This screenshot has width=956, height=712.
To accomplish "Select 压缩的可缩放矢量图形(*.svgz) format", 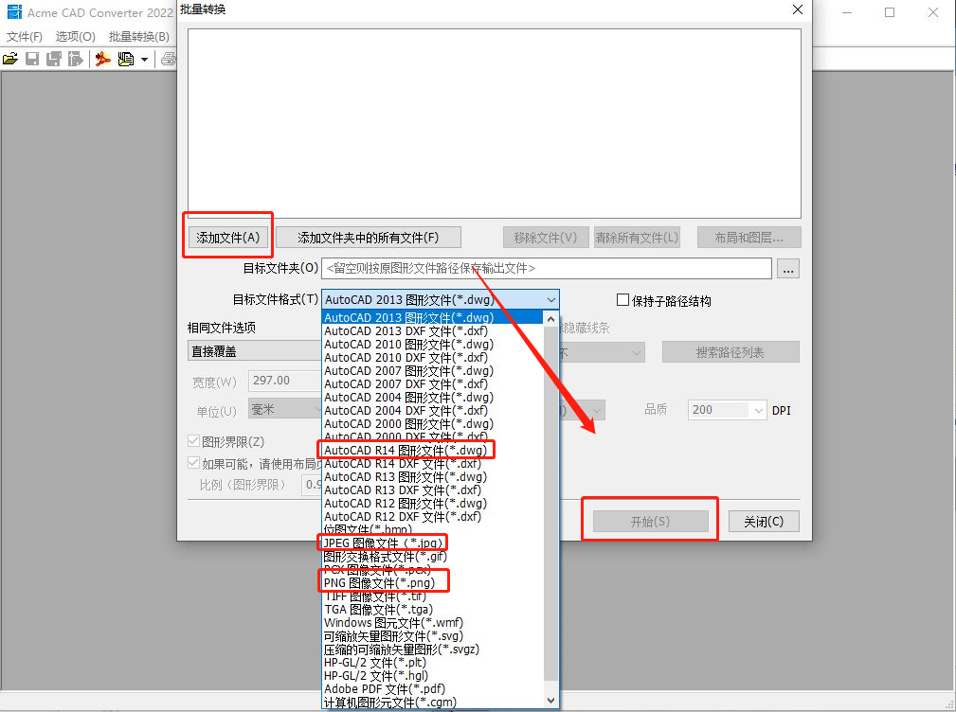I will click(x=432, y=650).
